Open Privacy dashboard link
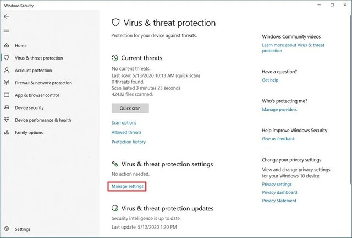Viewport: 352px width, 238px height. pyautogui.click(x=279, y=193)
